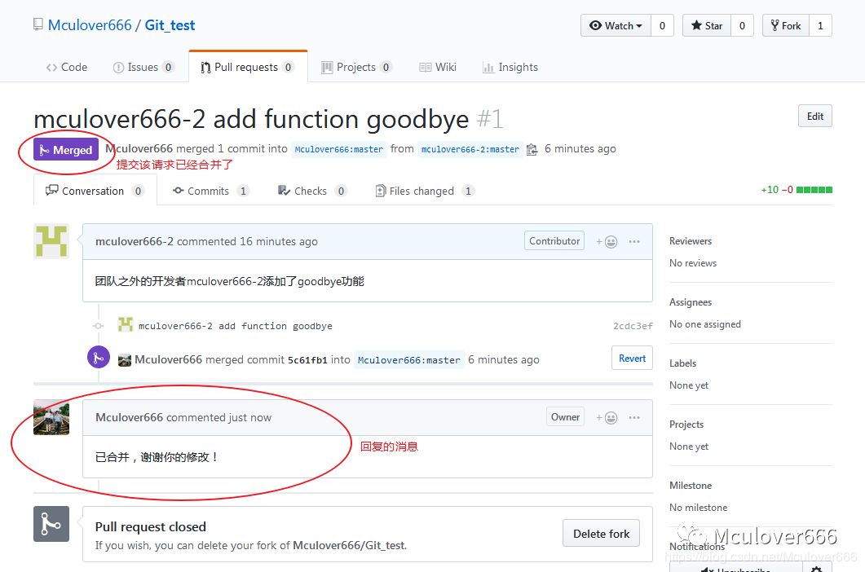Image resolution: width=865 pixels, height=572 pixels.
Task: Click the Mculover666:master base branch label
Action: click(338, 149)
